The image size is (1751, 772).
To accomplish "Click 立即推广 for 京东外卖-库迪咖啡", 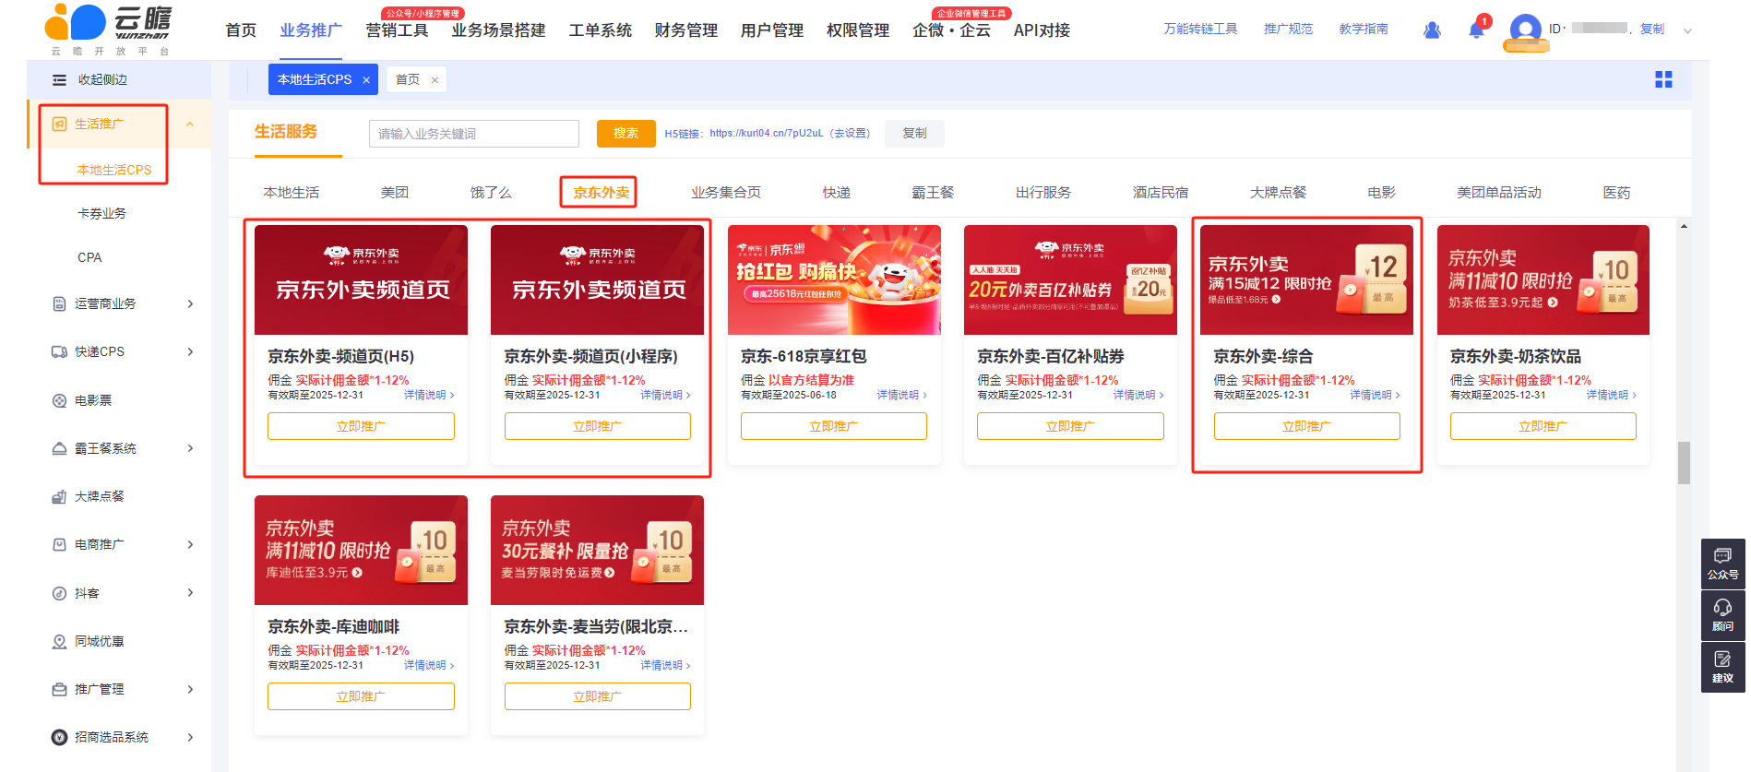I will pyautogui.click(x=361, y=696).
